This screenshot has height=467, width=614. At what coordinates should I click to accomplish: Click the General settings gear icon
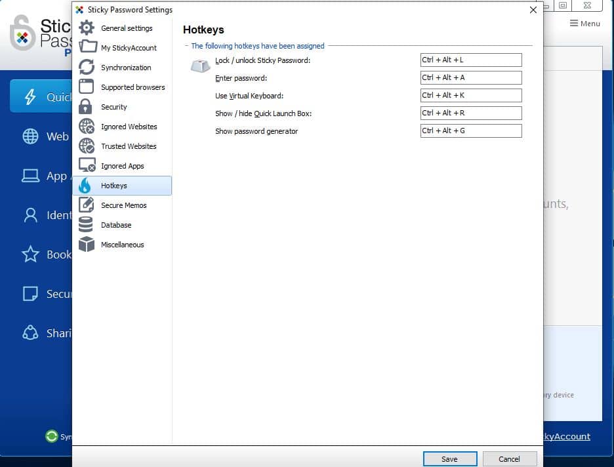point(87,28)
